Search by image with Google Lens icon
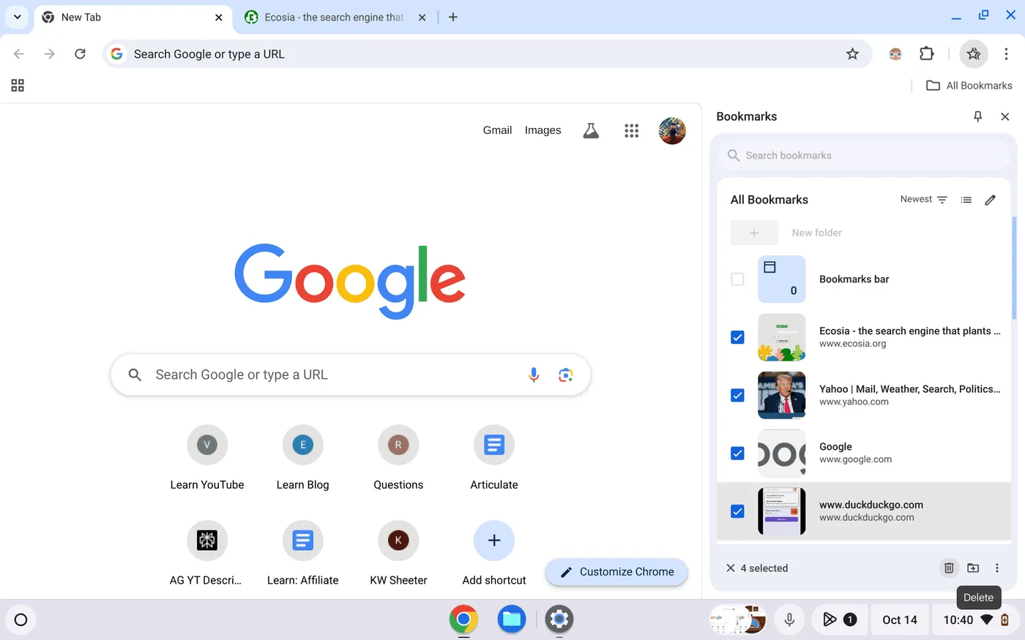Viewport: 1025px width, 640px height. (565, 374)
